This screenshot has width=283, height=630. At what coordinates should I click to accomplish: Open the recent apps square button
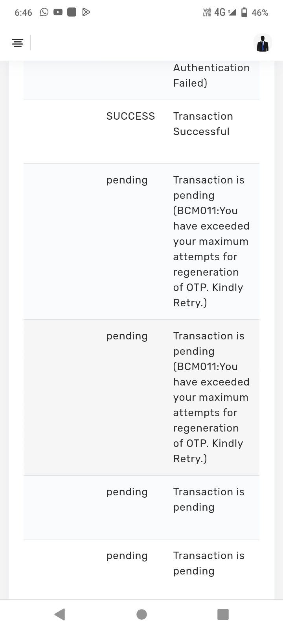click(223, 614)
